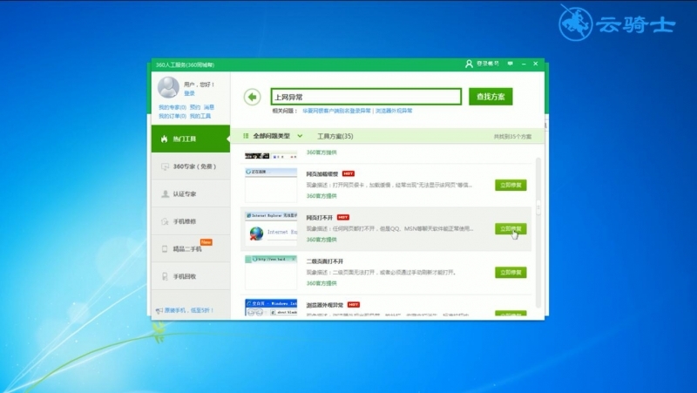Click the 登录帐号 person icon in title bar
Image resolution: width=697 pixels, height=393 pixels.
[469, 64]
